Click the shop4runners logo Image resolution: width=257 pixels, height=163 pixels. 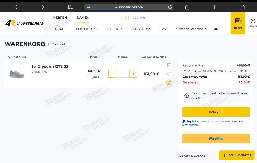point(24,23)
